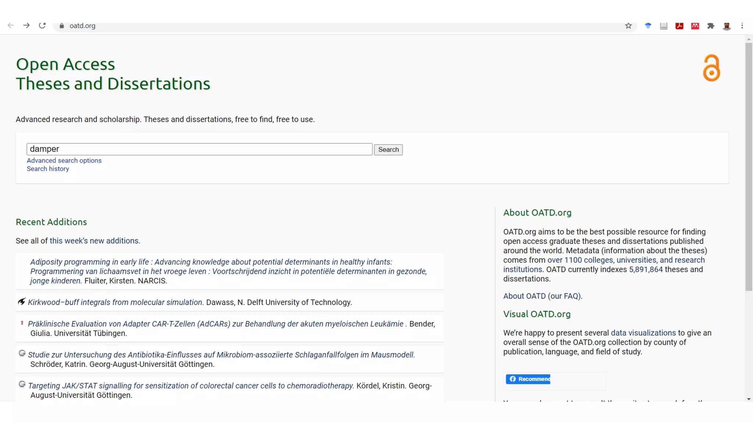Open the Google Scholar extension icon
This screenshot has width=753, height=423.
click(648, 26)
